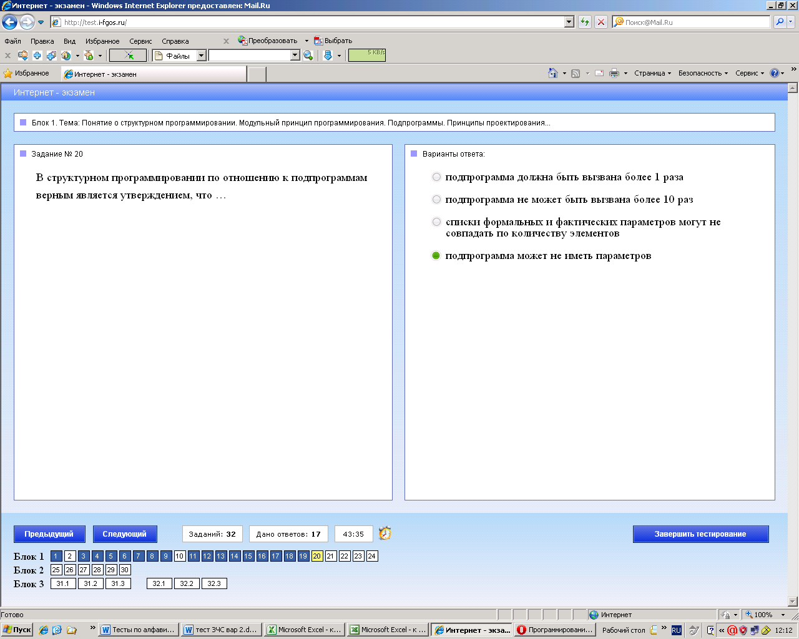Click the globe magnifier search toolbar icon
The width and height of the screenshot is (799, 639).
pyautogui.click(x=308, y=56)
